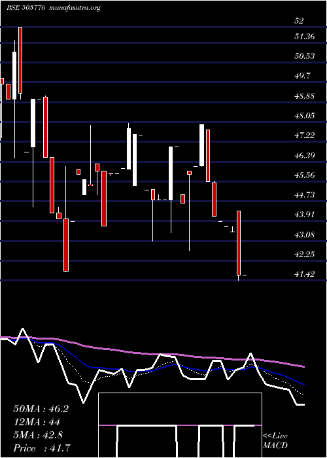The height and width of the screenshot is (458, 327).
Task: Select the 52 price axis label
Action: (x=300, y=21)
